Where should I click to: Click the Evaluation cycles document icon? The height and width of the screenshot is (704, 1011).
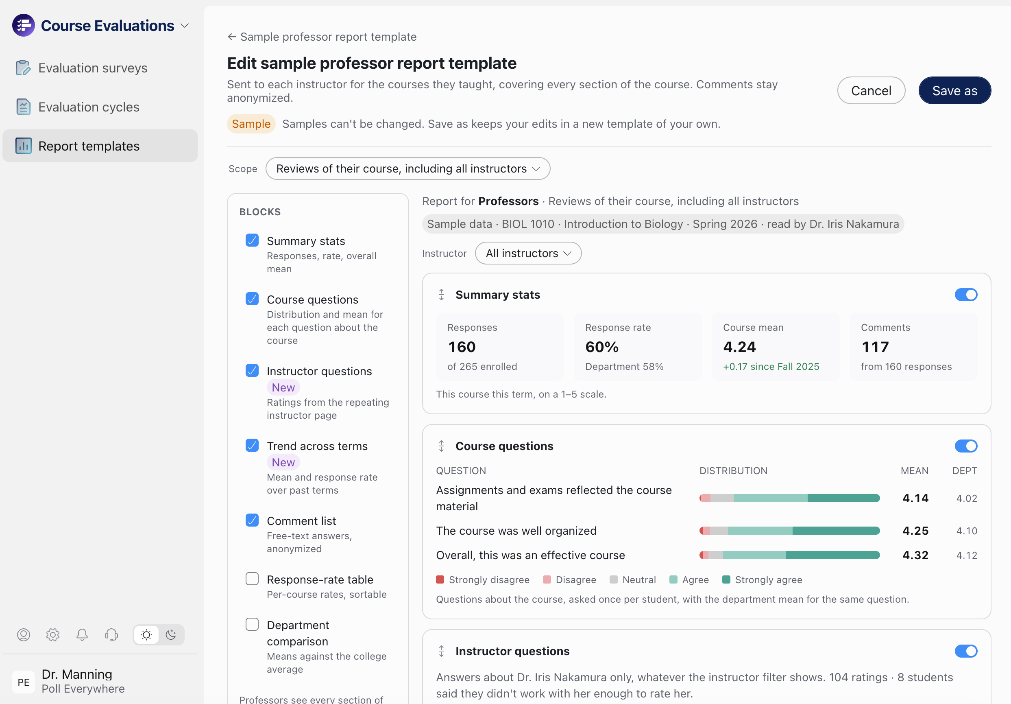(23, 107)
